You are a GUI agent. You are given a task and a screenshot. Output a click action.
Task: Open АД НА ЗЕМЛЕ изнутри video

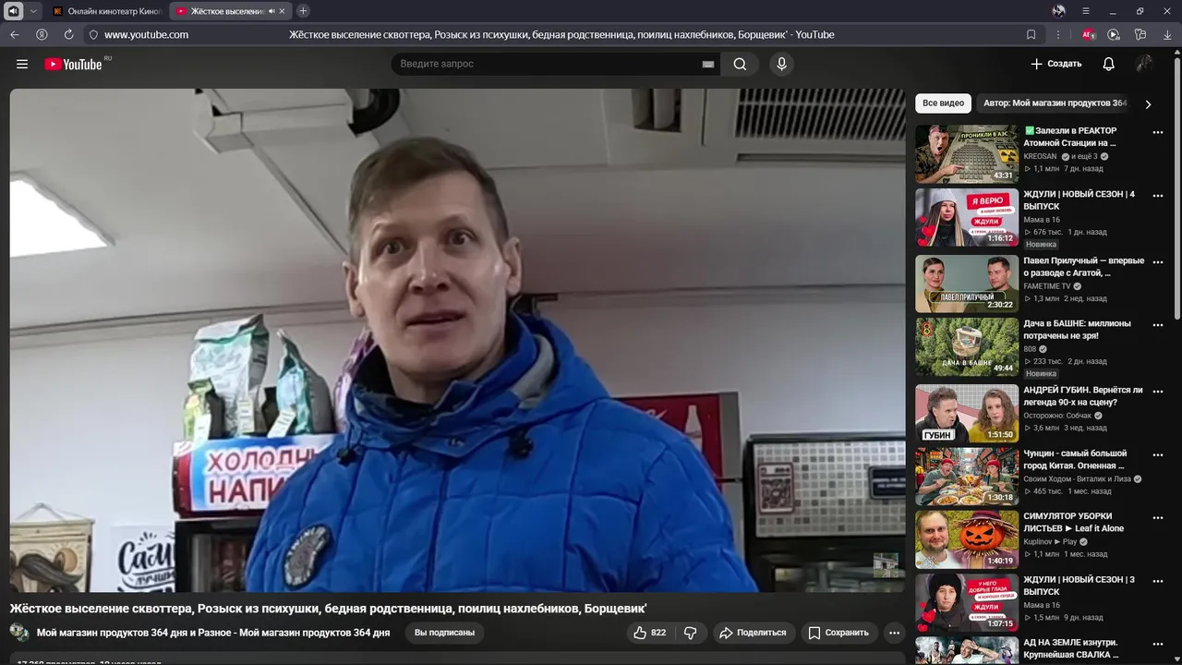point(1071,648)
